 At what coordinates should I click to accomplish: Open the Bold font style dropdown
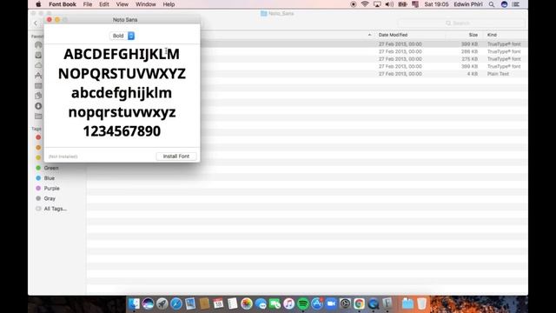click(x=122, y=36)
